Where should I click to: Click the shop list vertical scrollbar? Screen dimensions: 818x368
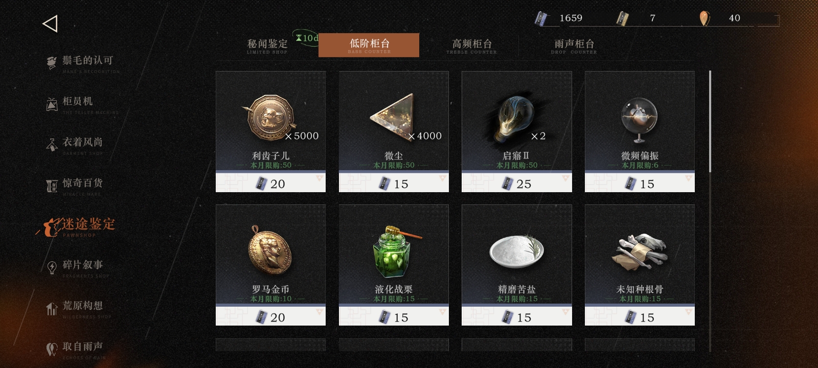point(710,211)
